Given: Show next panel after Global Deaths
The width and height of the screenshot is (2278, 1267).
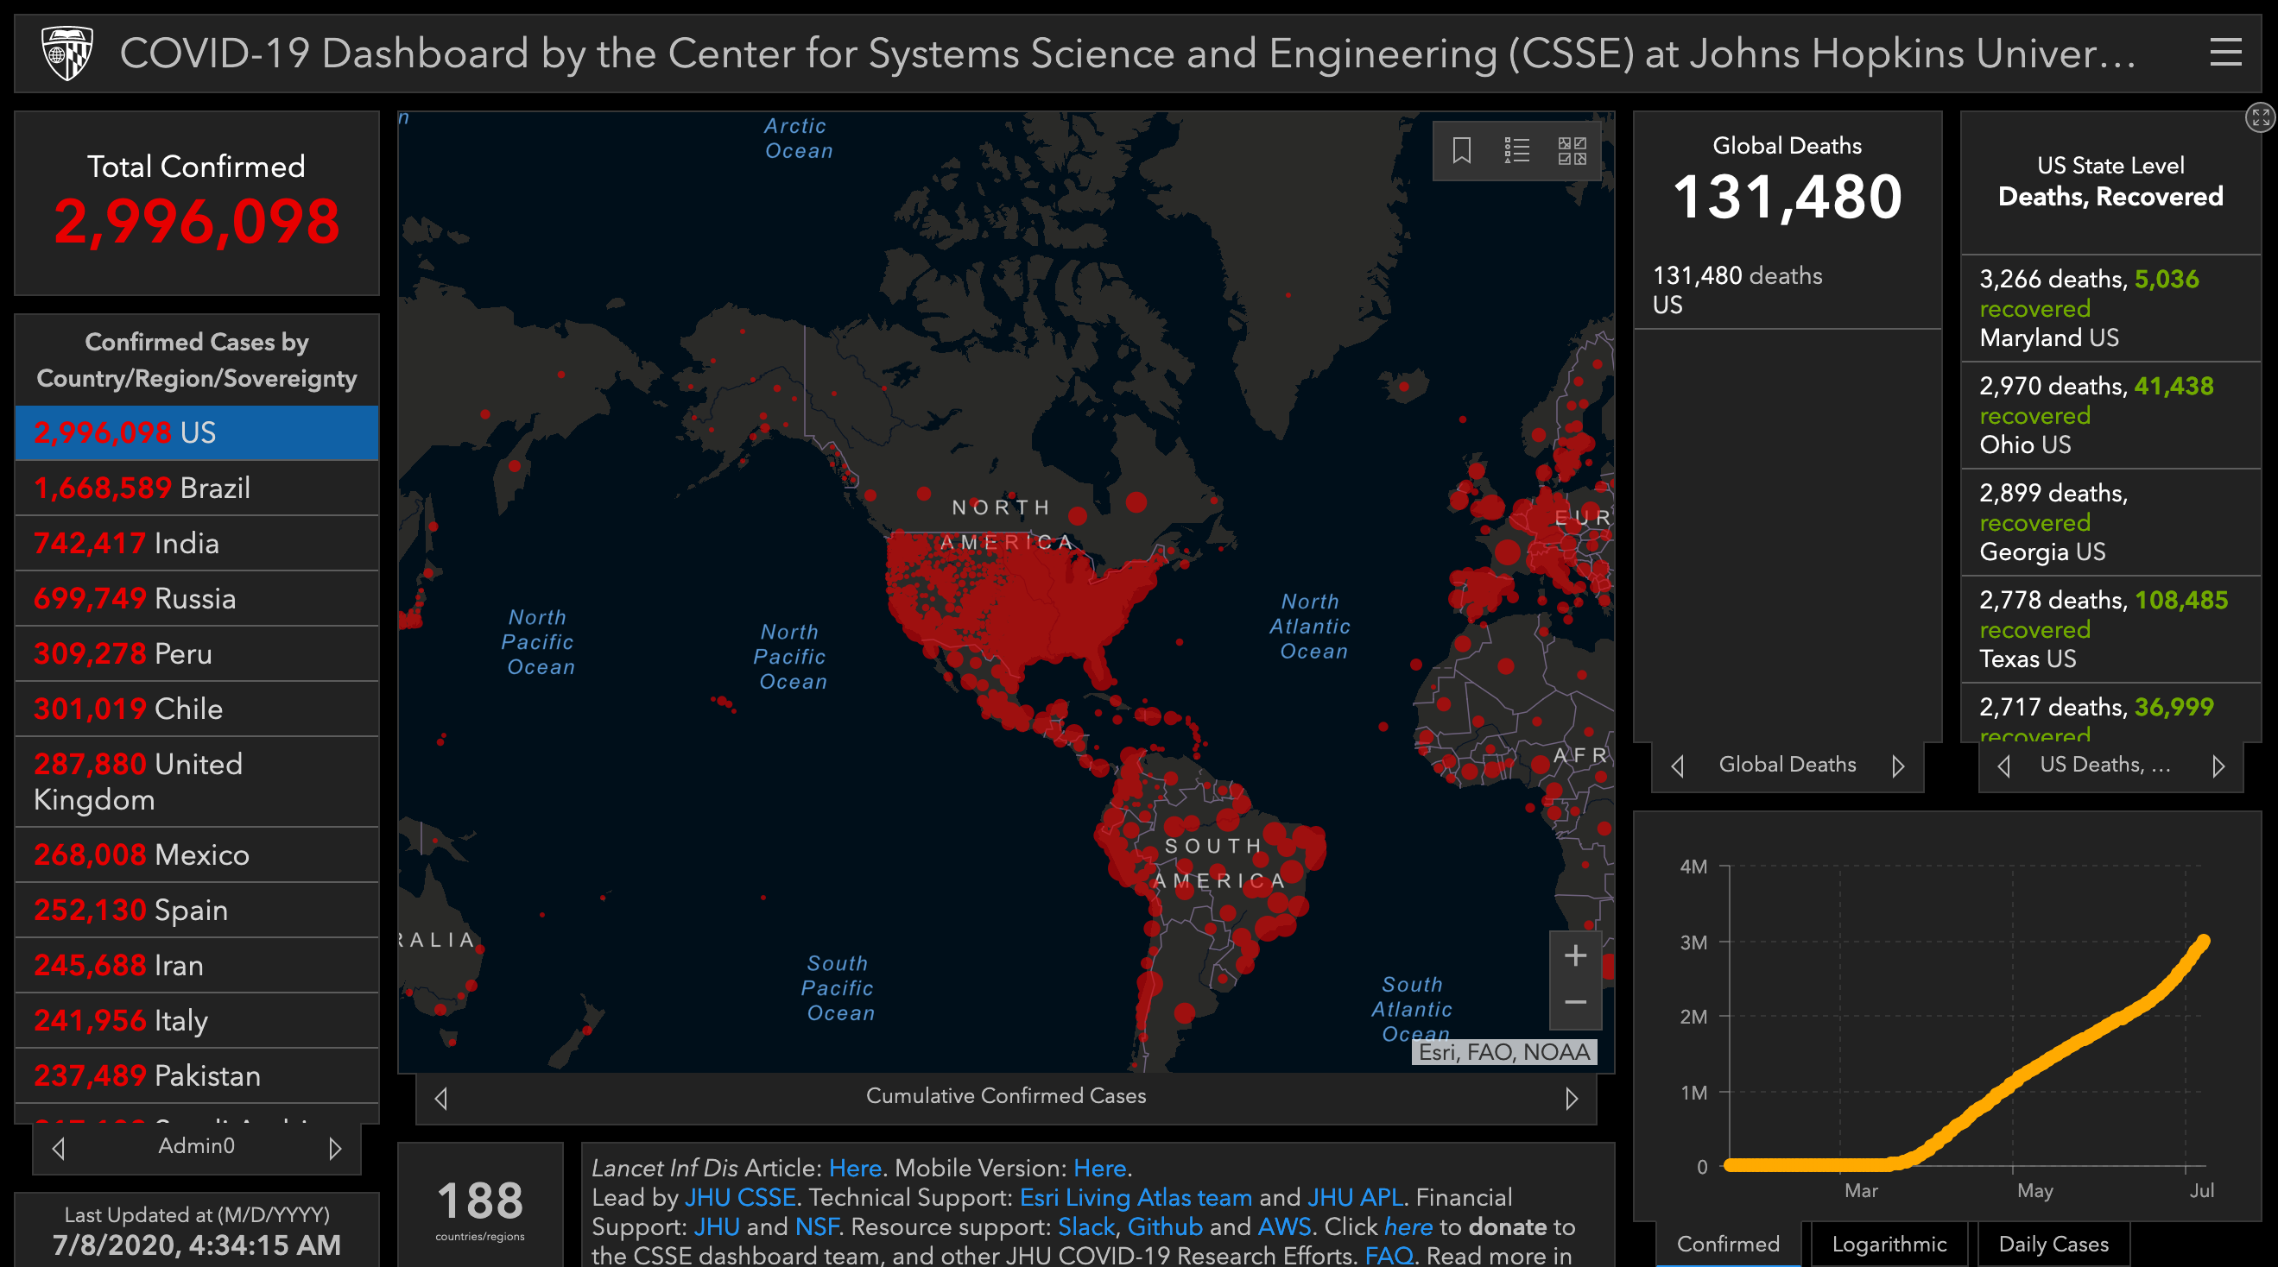Looking at the screenshot, I should coord(1898,766).
